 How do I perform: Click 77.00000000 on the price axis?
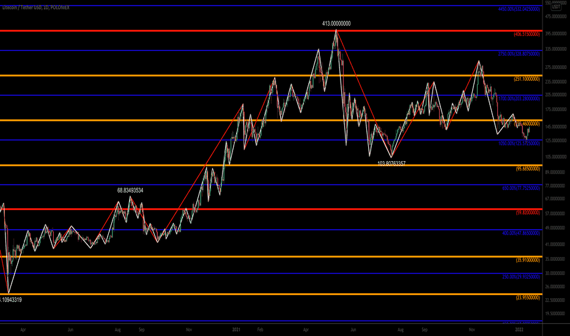[556, 186]
